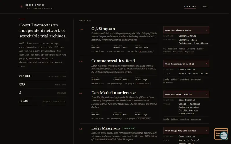The width and height of the screenshot is (231, 144).
Task: Open the Exhibits tag in Simpson row
Action: tap(167, 52)
